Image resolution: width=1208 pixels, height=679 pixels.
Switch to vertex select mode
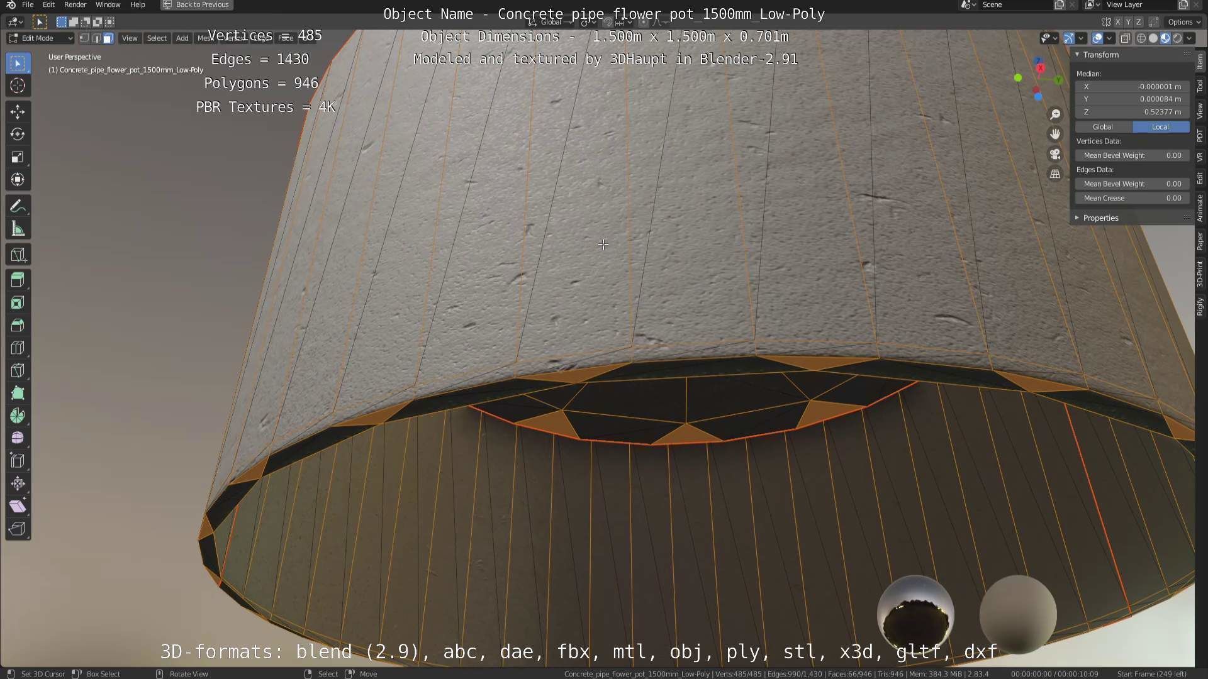pyautogui.click(x=84, y=38)
